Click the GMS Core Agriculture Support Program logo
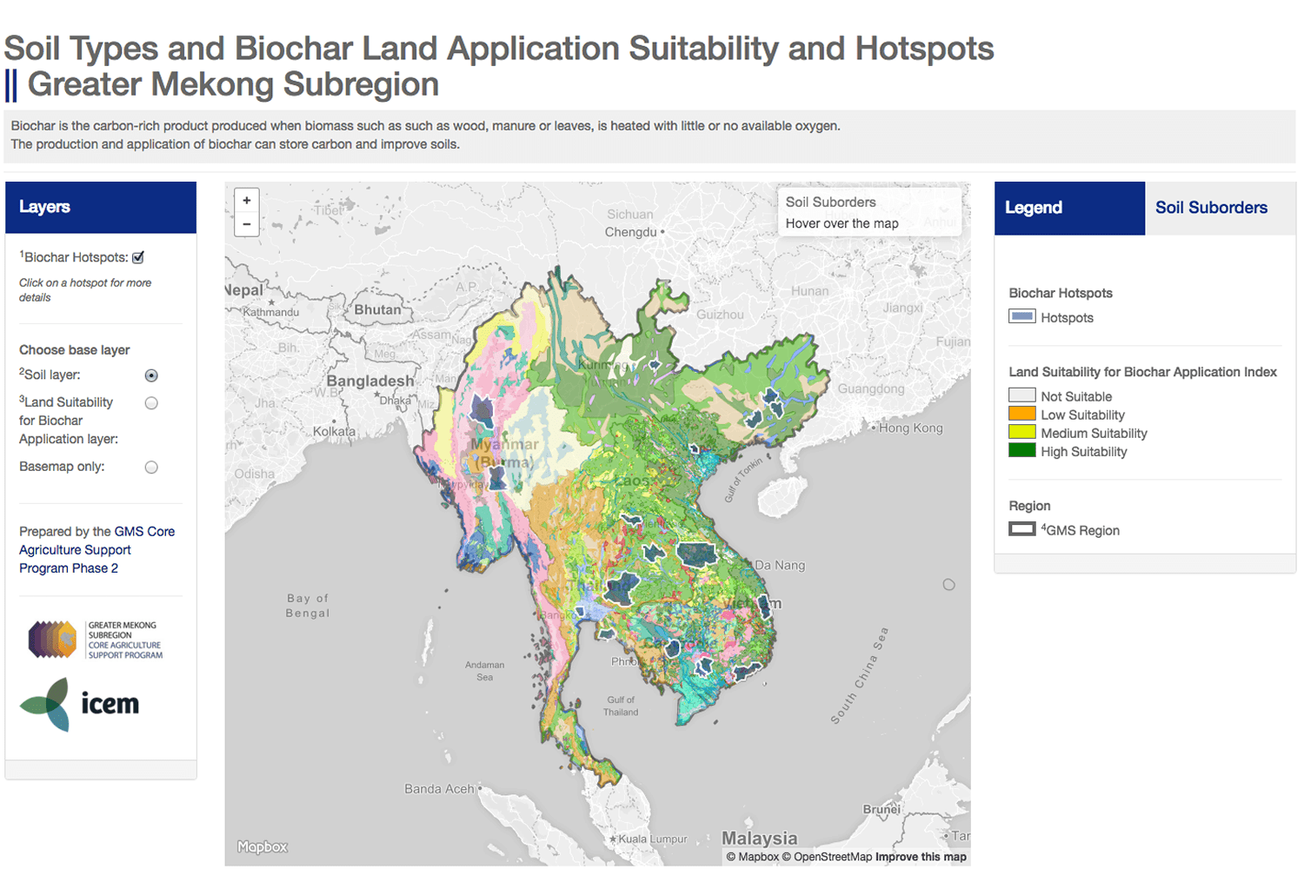The image size is (1304, 869). pos(96,640)
